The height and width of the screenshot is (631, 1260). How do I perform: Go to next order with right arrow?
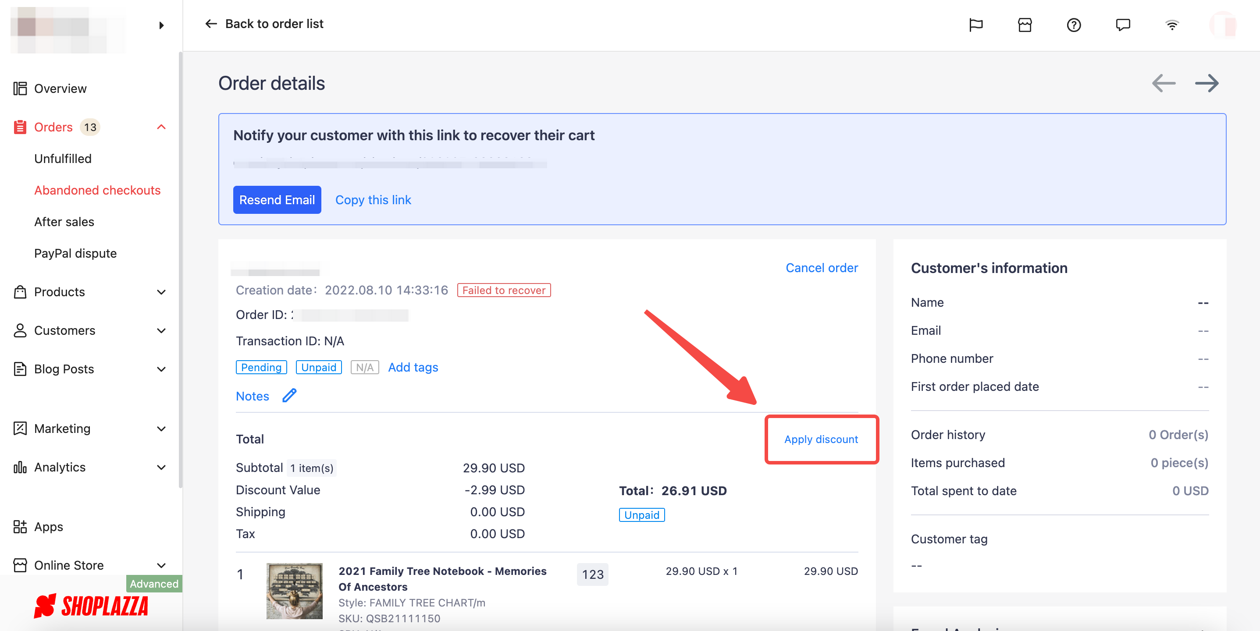click(1207, 83)
